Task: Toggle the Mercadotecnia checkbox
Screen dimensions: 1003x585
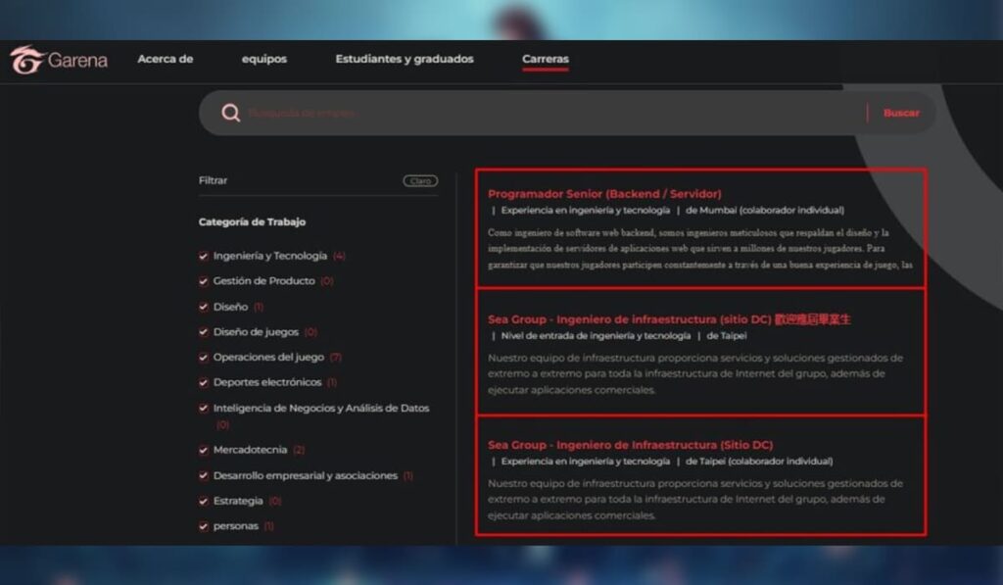Action: 204,450
